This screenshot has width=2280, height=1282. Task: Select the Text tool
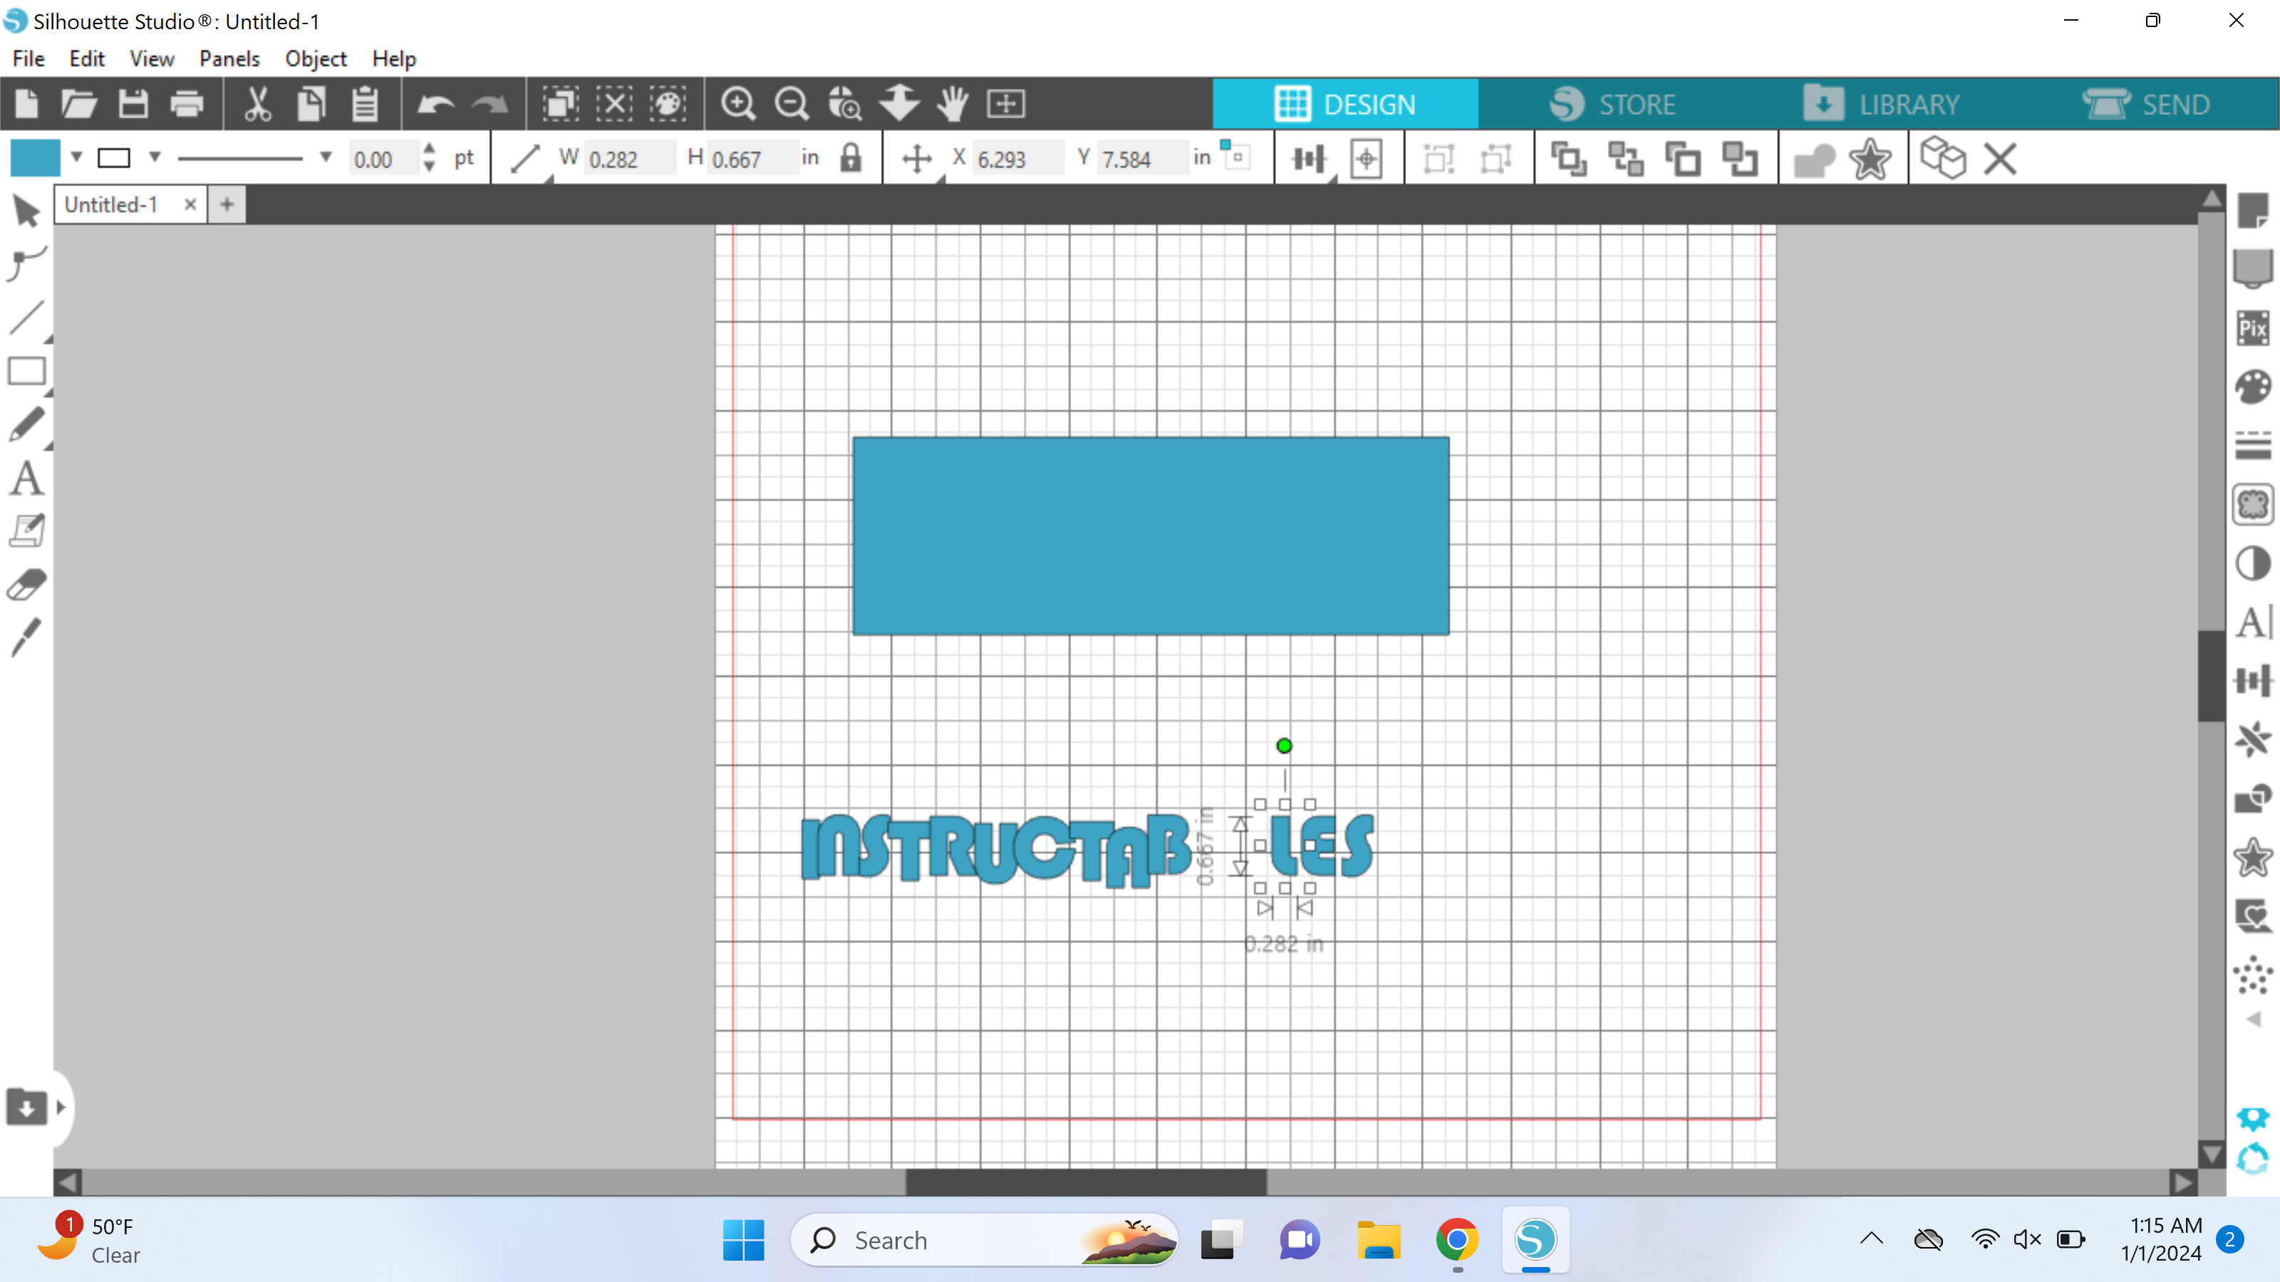pos(26,479)
